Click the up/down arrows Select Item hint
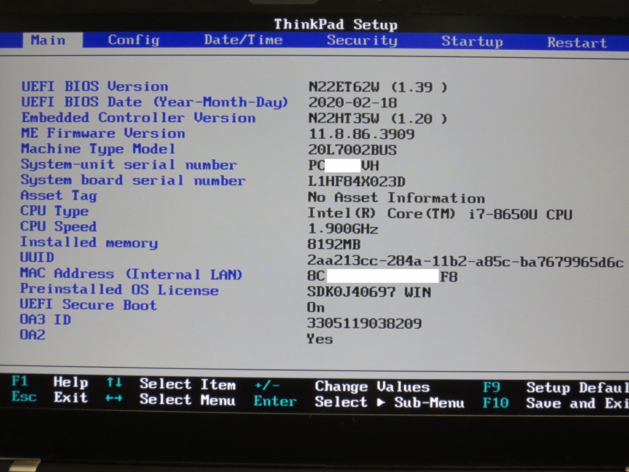This screenshot has height=472, width=629. [x=171, y=383]
